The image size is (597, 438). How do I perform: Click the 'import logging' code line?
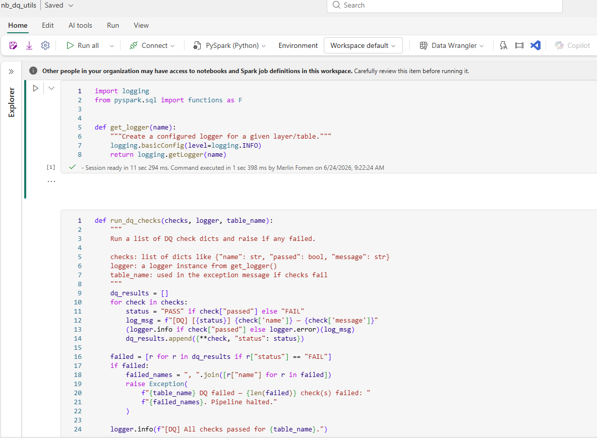tap(122, 91)
